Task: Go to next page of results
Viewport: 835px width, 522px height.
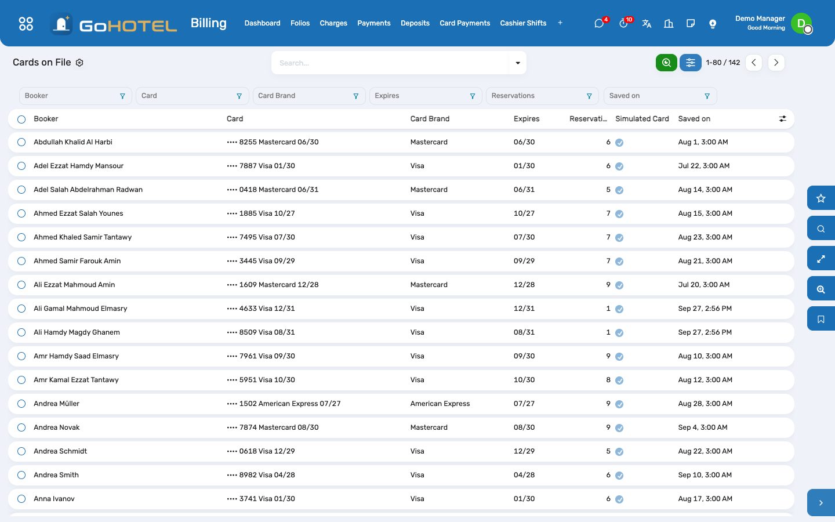Action: (776, 63)
